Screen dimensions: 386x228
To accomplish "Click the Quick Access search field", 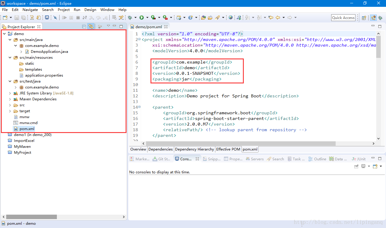I will tap(343, 18).
